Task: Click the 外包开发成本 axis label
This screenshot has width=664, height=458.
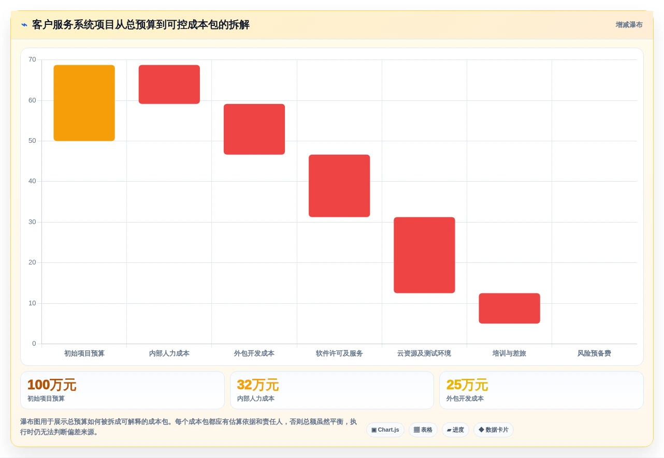Action: (x=254, y=353)
